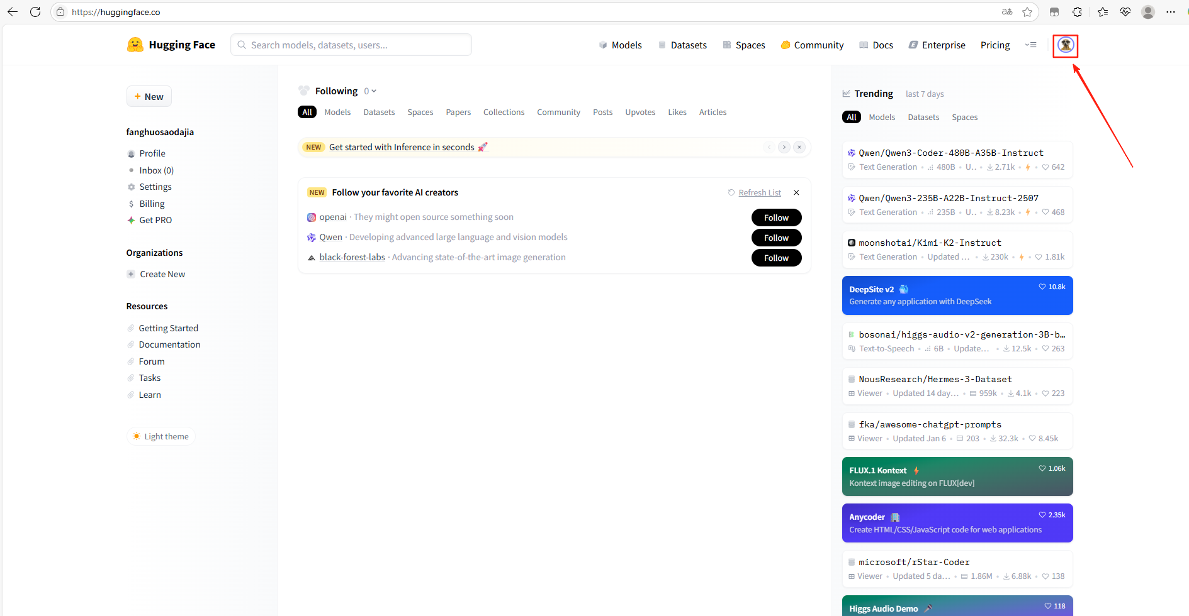Open the FLUX.1 Kontext space card
1189x616 pixels.
pyautogui.click(x=957, y=476)
